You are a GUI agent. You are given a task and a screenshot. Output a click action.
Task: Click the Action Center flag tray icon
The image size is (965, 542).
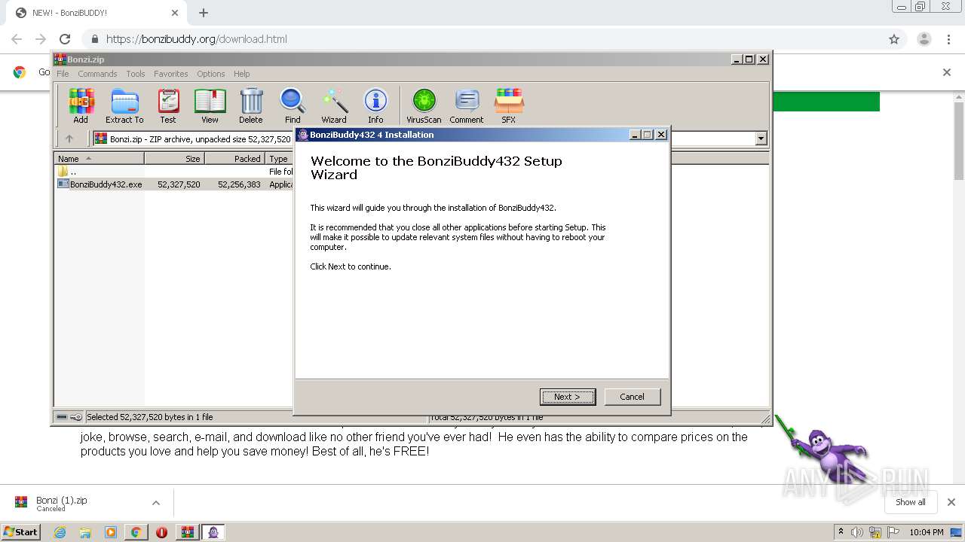[893, 532]
